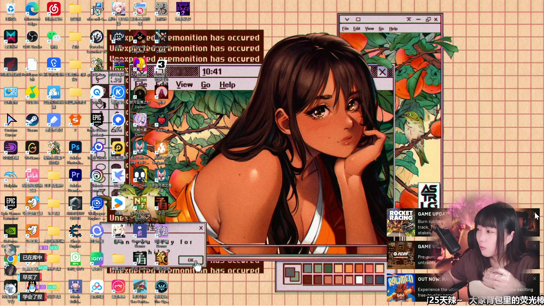
Task: Launch 七日世界 game shortcut
Action: (x=11, y=39)
